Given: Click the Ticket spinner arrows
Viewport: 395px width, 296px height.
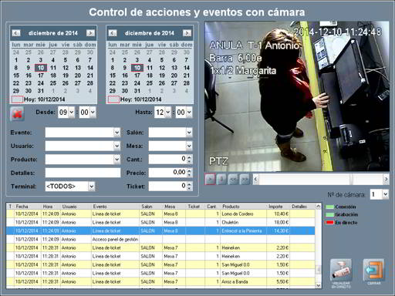Looking at the screenshot, I should point(189,186).
